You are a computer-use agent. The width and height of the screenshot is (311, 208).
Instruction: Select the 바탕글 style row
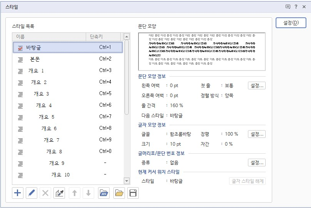pos(68,47)
